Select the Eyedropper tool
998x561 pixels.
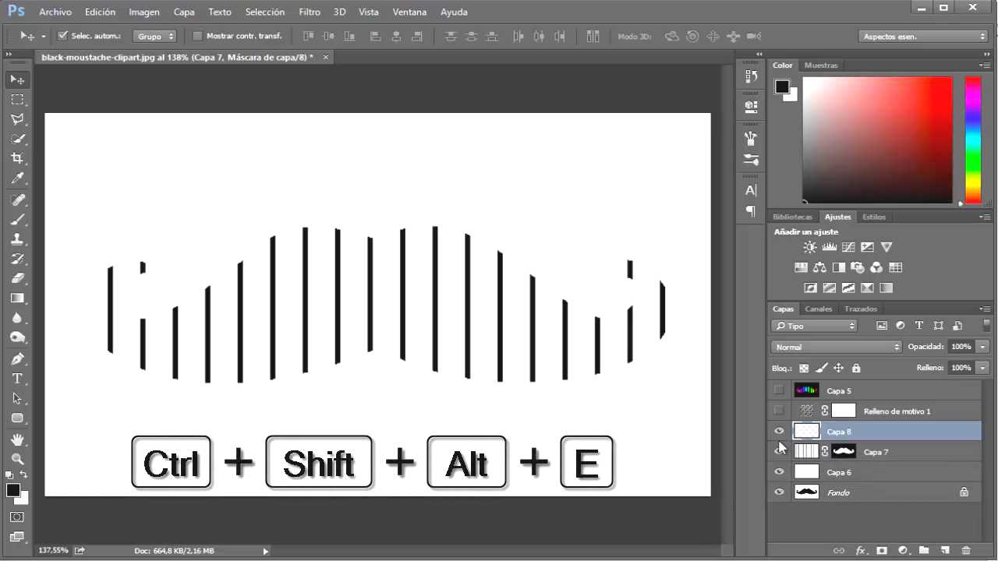(17, 178)
